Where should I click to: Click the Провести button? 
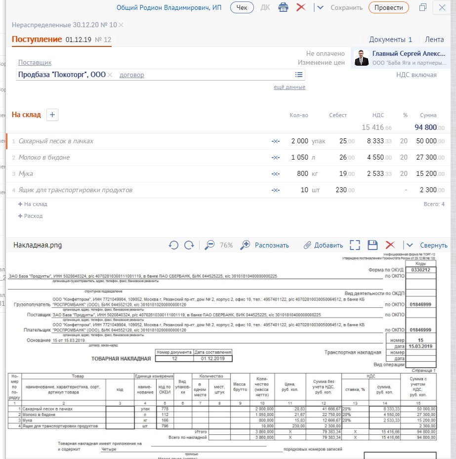[389, 7]
